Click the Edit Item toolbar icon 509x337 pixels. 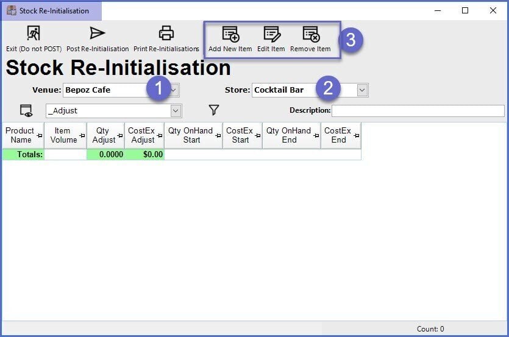tap(271, 35)
